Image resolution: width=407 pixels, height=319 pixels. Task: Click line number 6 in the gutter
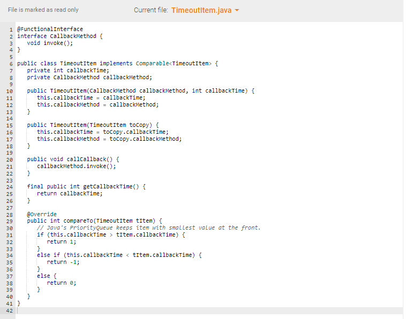[11, 64]
